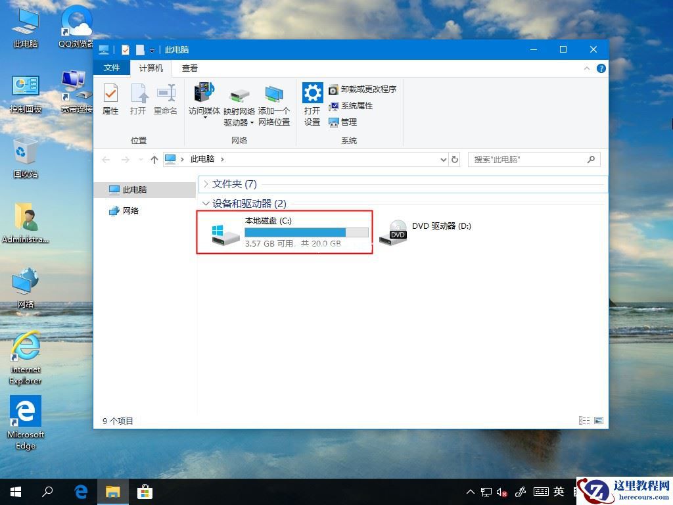The height and width of the screenshot is (505, 673).
Task: Click the 属性 icon in the ribbon
Action: click(111, 99)
